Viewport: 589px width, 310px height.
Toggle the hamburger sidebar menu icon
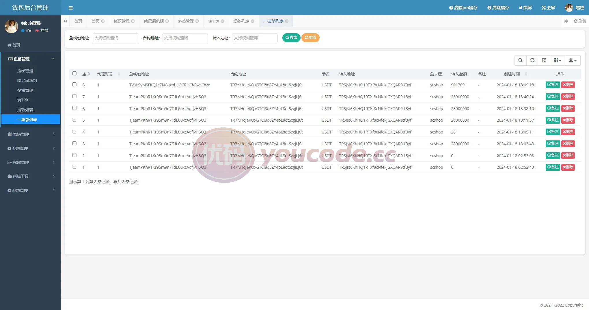(71, 8)
